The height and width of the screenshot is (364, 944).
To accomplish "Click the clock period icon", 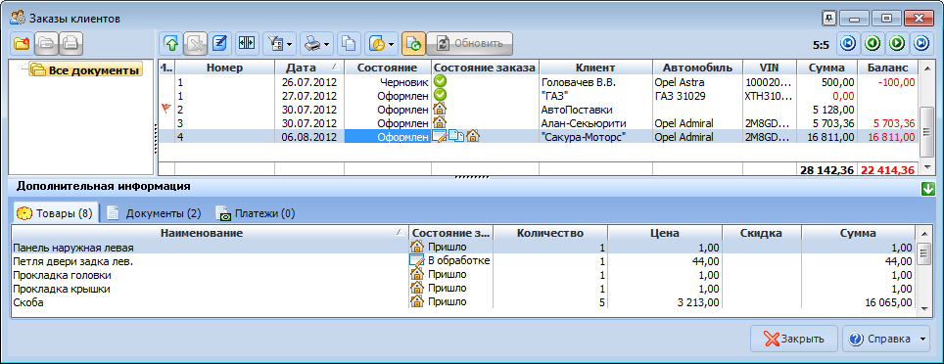I will (x=376, y=43).
